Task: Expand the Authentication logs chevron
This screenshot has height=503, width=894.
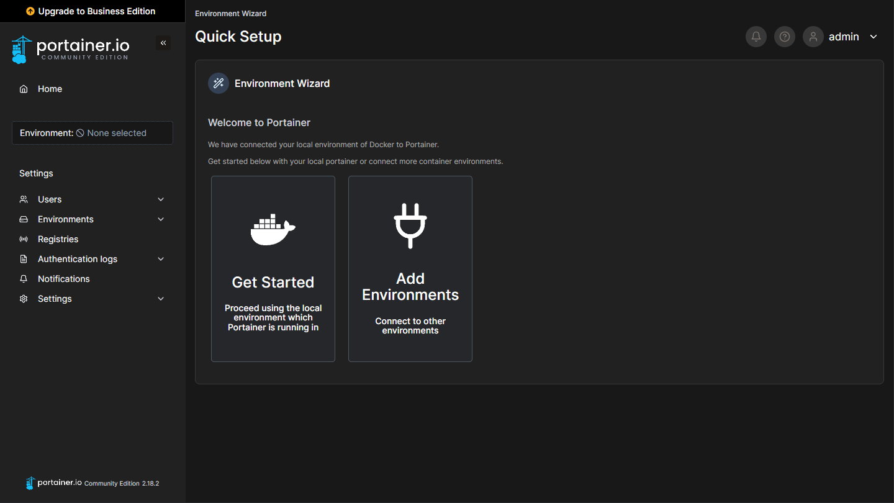Action: (161, 259)
